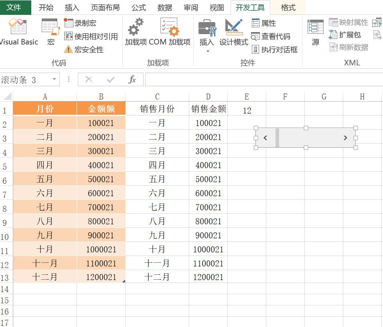
Task: Open the 宏 macros dialog
Action: point(51,32)
